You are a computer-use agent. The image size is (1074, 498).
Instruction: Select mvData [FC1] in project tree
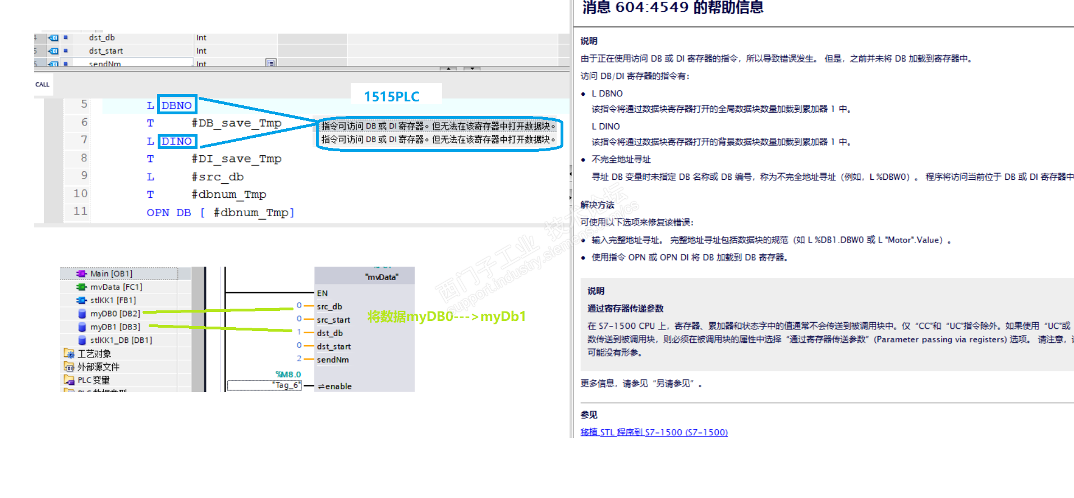click(x=116, y=287)
